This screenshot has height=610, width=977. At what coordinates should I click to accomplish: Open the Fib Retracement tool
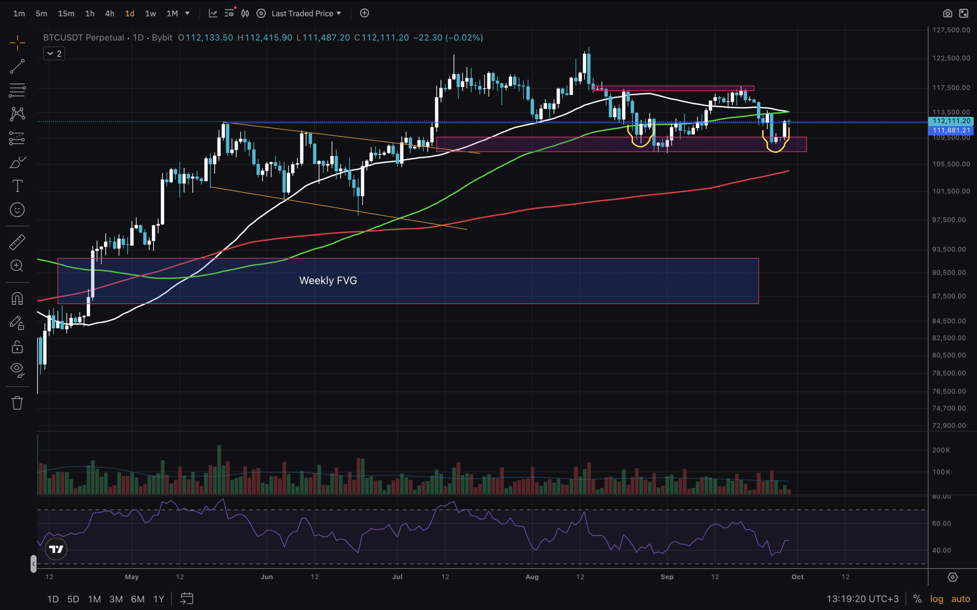point(17,90)
